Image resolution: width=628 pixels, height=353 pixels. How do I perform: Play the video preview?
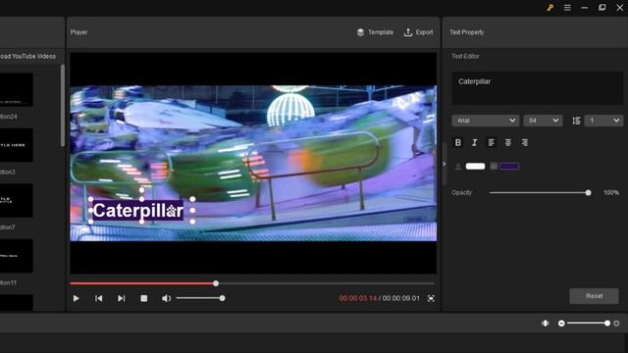tap(77, 298)
